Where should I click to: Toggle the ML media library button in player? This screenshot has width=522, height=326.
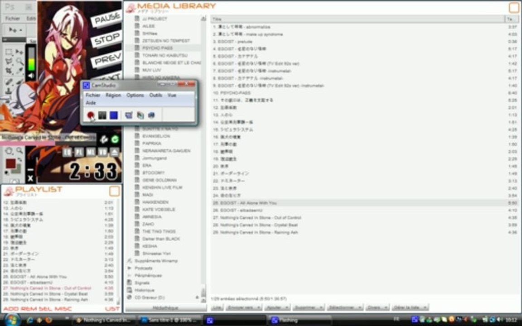[x=91, y=152]
